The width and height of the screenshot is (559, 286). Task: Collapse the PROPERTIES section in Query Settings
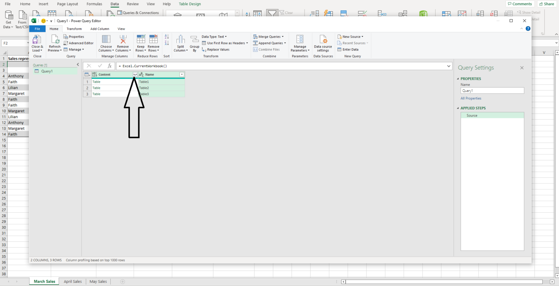click(x=458, y=79)
